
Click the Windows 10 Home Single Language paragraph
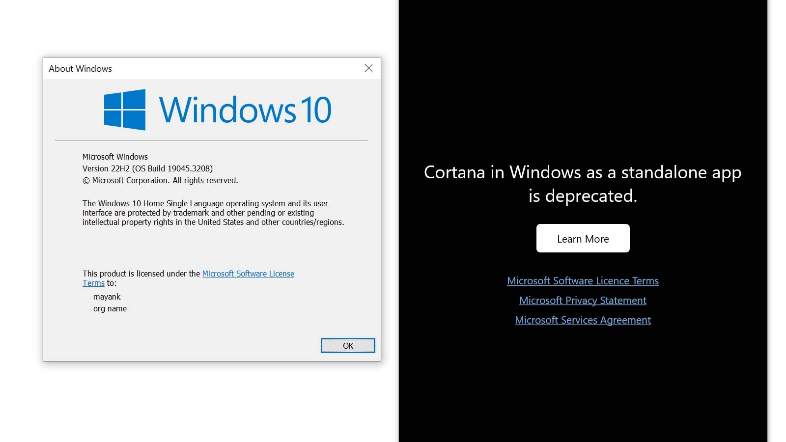coord(213,213)
